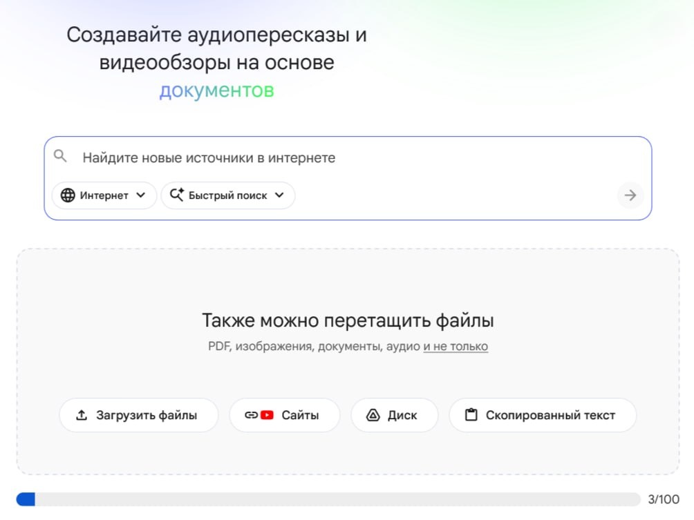This screenshot has width=694, height=520.
Task: Click the magnifying glass search icon
Action: pos(61,157)
